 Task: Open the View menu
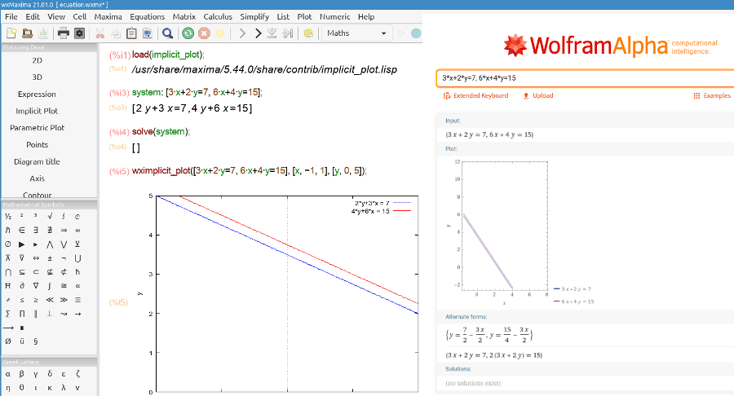pos(56,17)
